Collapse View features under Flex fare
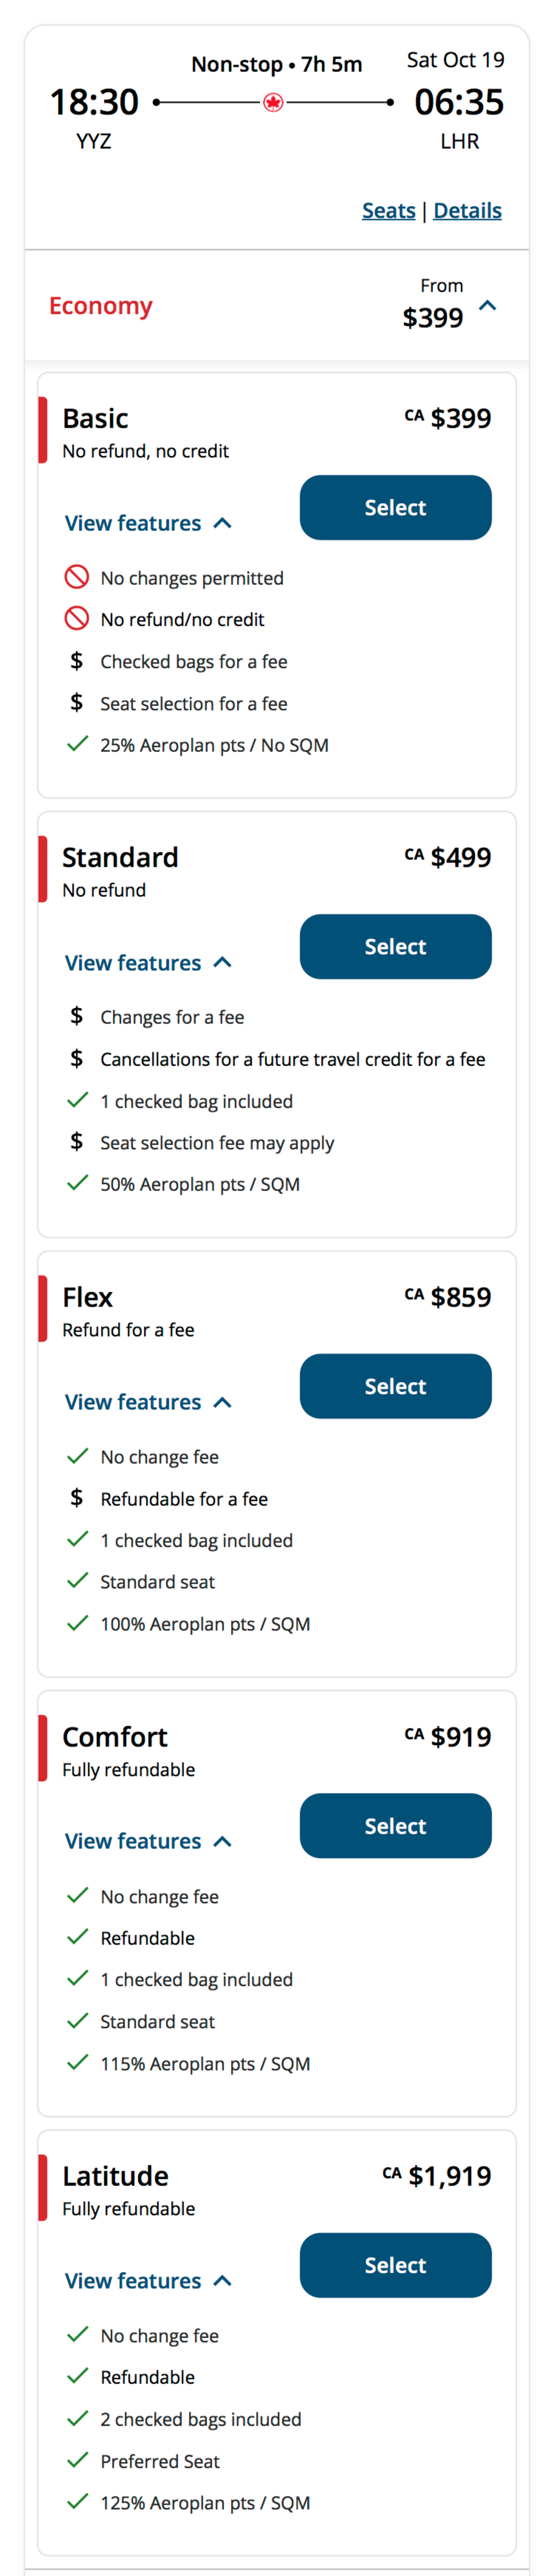This screenshot has height=2576, width=554. coord(148,1402)
